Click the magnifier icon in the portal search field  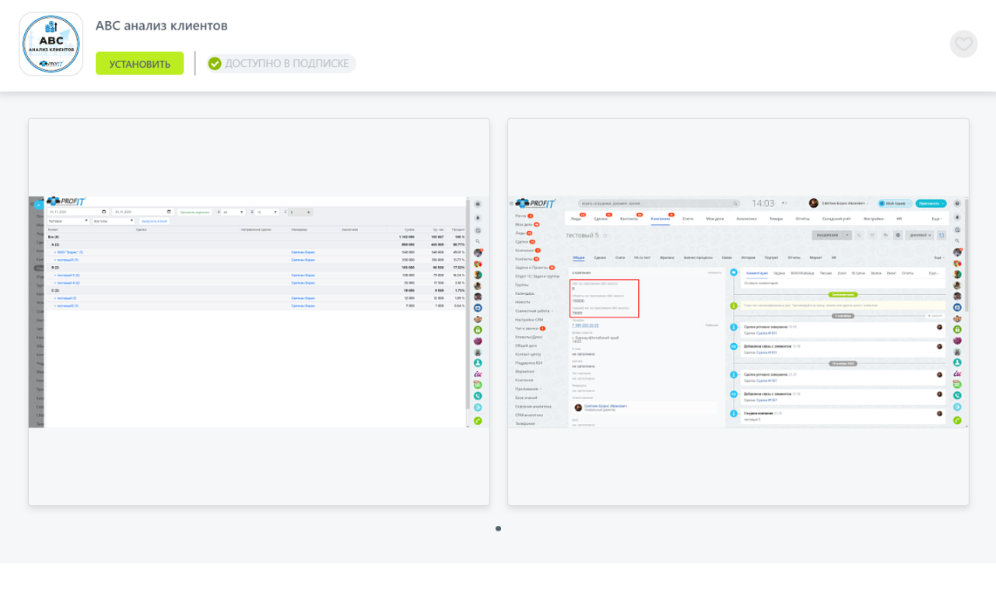[735, 204]
